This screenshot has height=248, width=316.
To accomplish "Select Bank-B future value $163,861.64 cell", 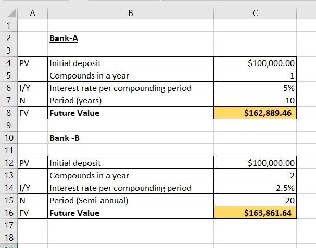I will click(255, 213).
